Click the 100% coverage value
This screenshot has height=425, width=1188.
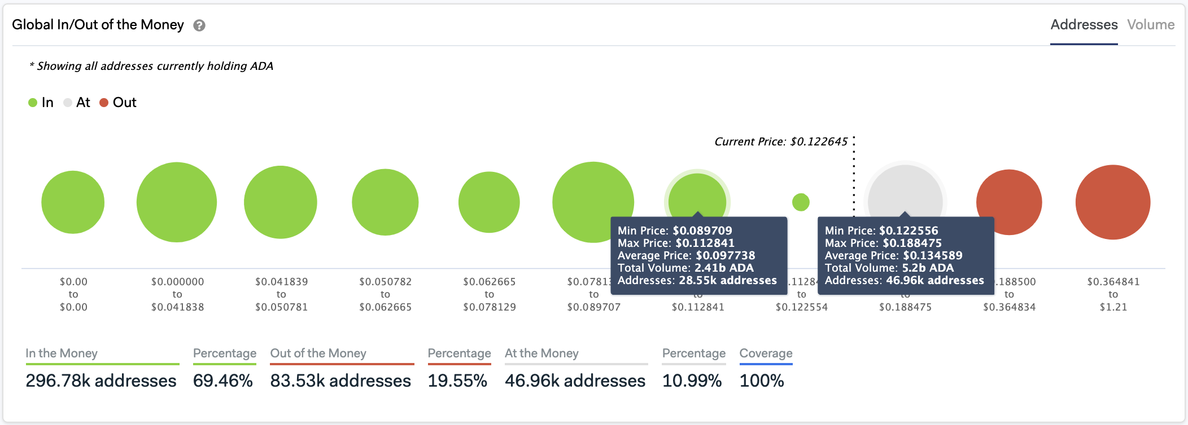click(x=762, y=381)
